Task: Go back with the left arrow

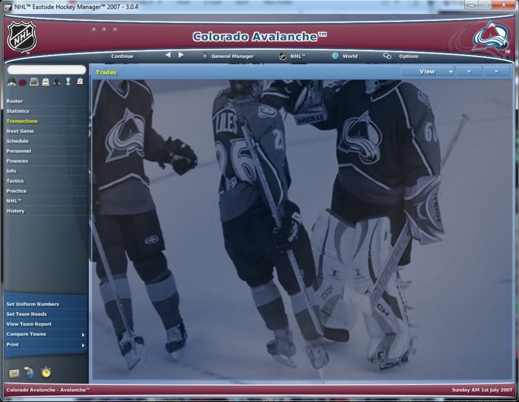Action: click(x=168, y=55)
